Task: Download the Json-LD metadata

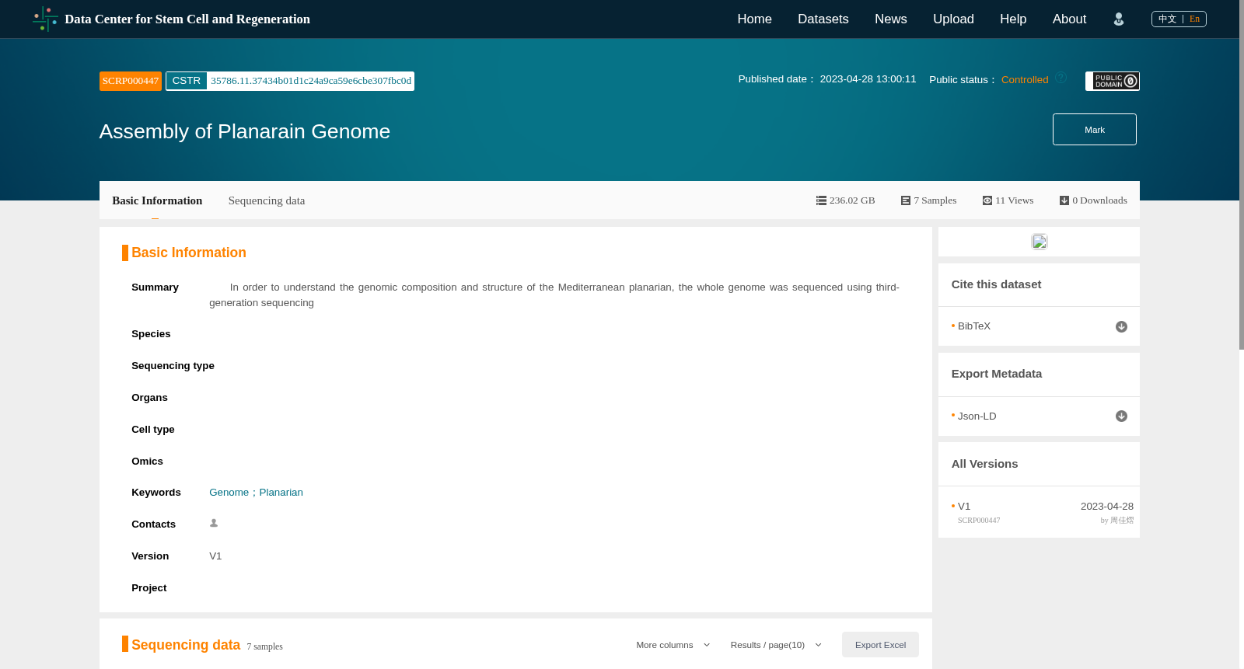Action: 1121,416
